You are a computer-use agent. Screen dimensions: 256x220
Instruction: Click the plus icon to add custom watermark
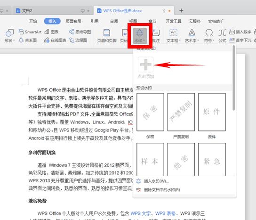(145, 65)
